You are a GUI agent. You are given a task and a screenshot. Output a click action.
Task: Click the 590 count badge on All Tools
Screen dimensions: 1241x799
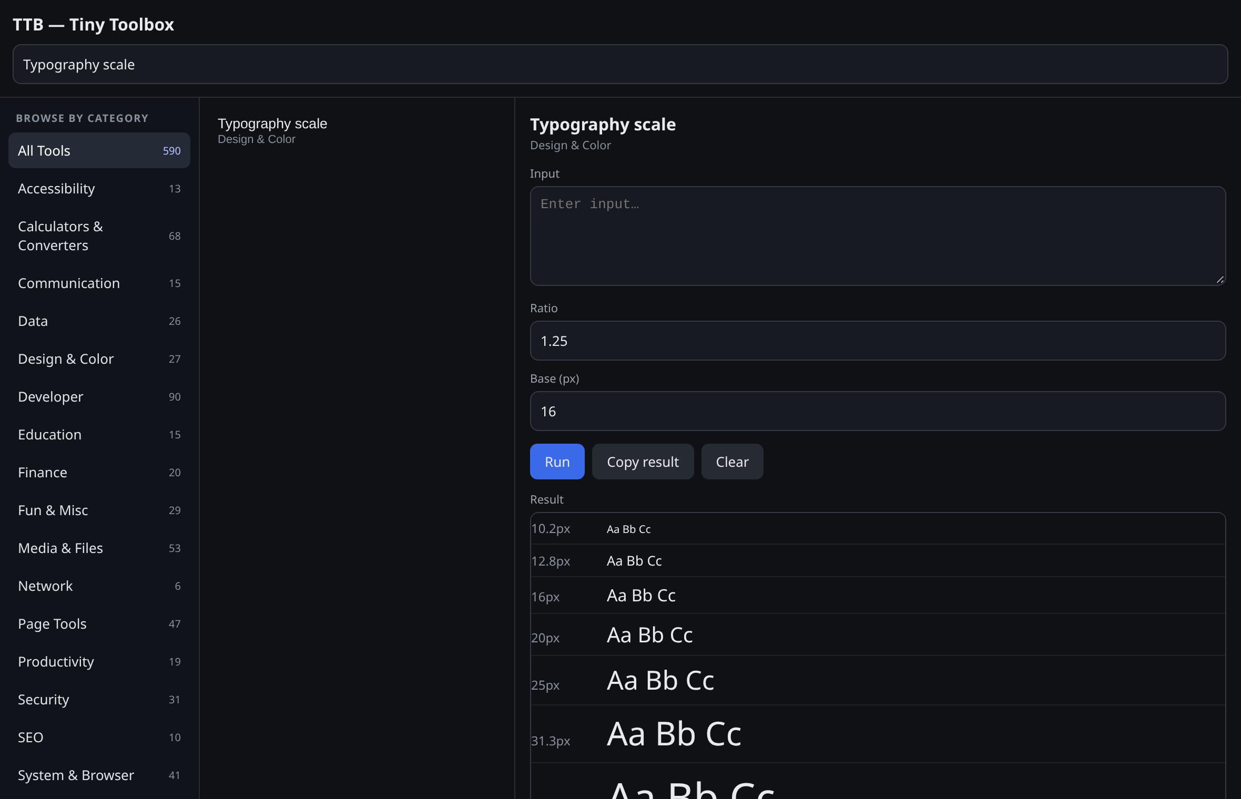[x=171, y=151]
